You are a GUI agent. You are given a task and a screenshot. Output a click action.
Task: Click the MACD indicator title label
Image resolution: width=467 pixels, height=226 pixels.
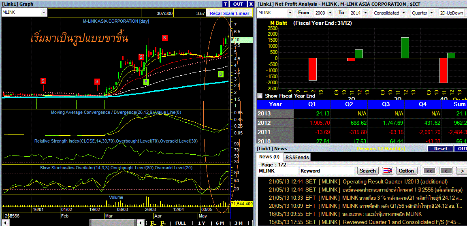116,112
